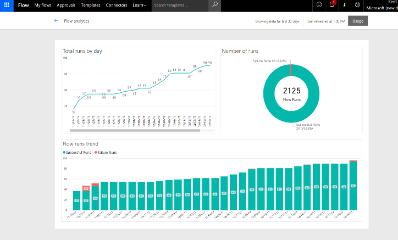The image size is (398, 240).
Task: Click the Flow home logo text
Action: pyautogui.click(x=23, y=5)
